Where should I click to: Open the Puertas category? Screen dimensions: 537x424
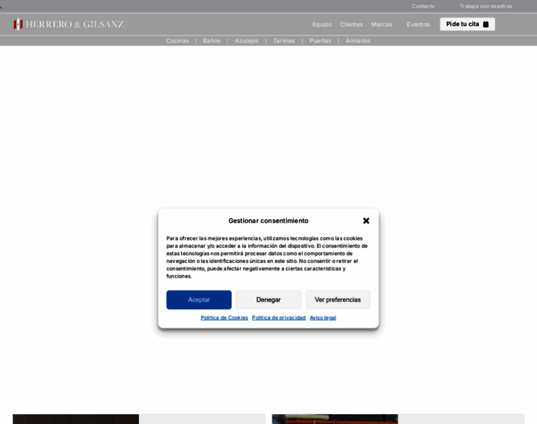(320, 41)
